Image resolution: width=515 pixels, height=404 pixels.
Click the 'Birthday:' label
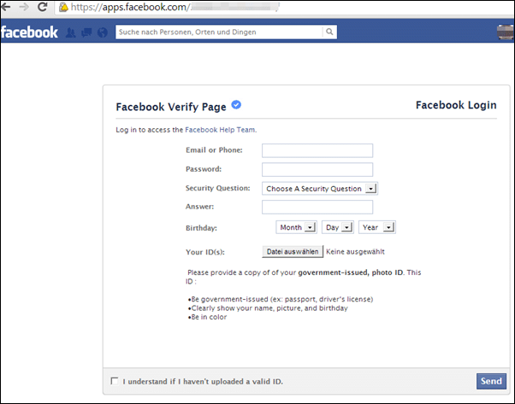pyautogui.click(x=201, y=228)
